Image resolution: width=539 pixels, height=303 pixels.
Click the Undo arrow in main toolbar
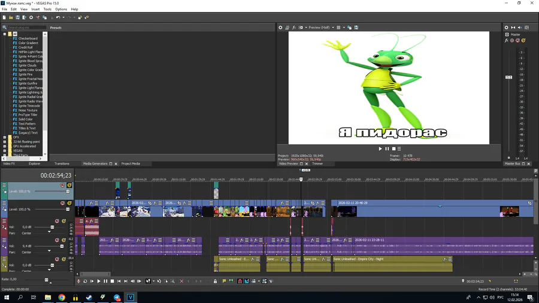tap(57, 17)
